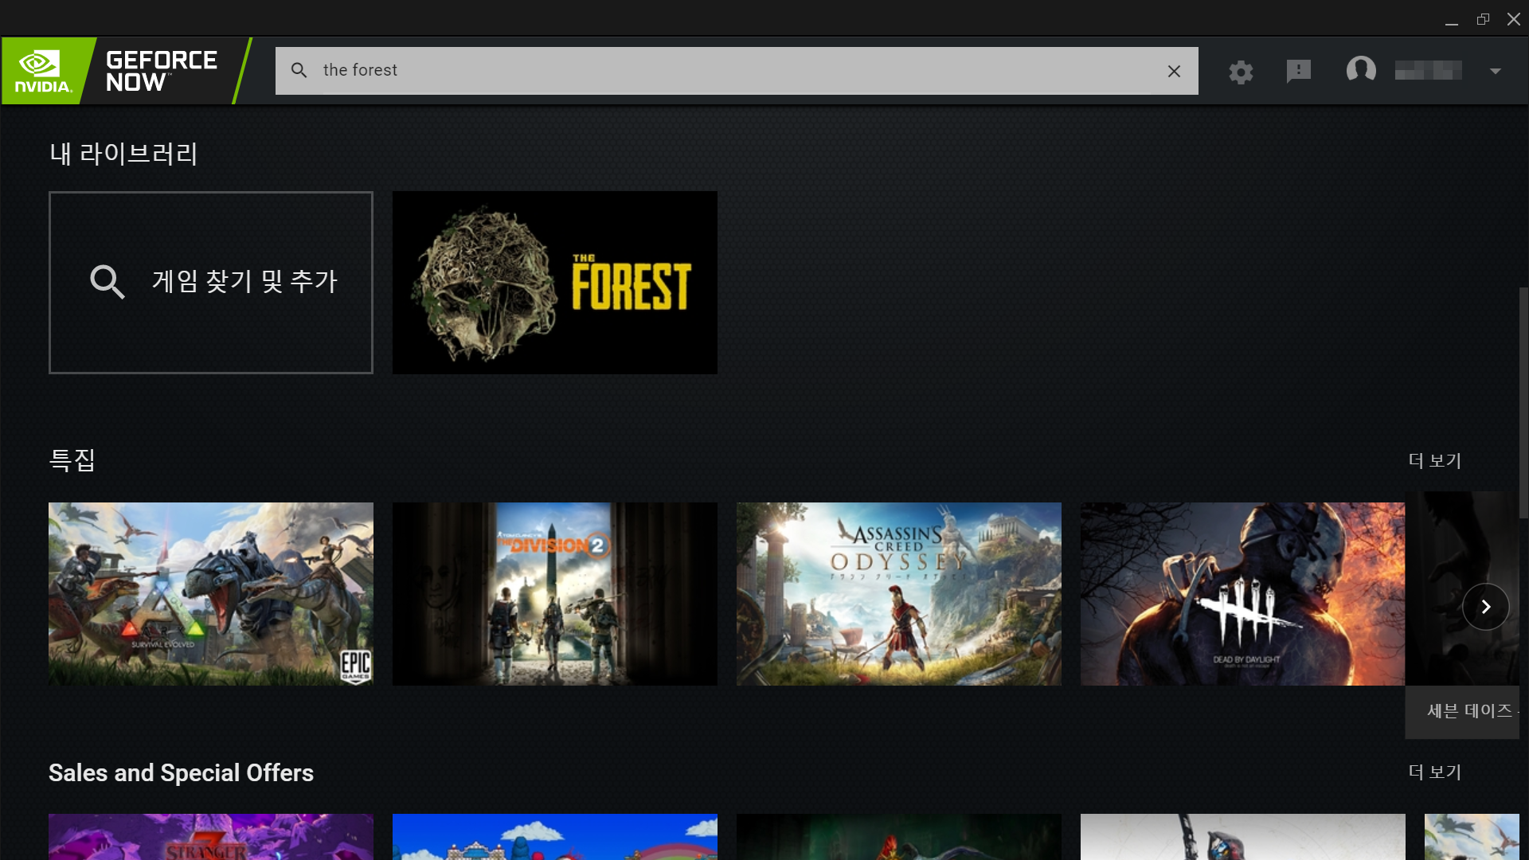Screen dimensions: 1529x860
Task: Click the vertical scrollbar on right
Action: click(1523, 402)
